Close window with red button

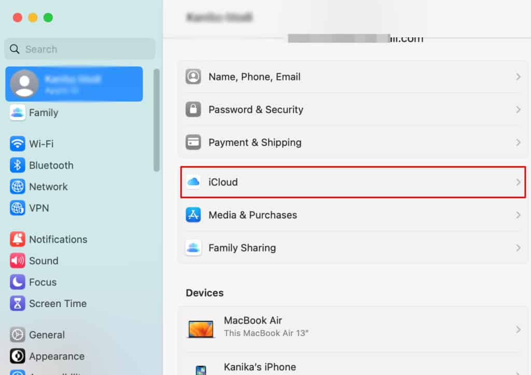[x=17, y=17]
